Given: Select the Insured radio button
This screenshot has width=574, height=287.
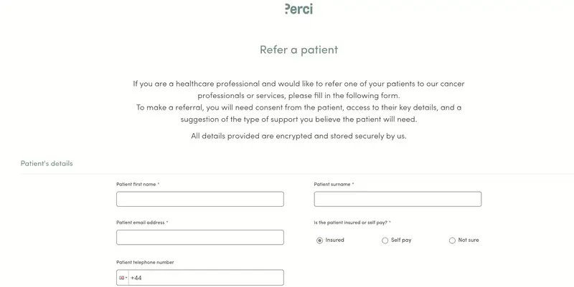Looking at the screenshot, I should pyautogui.click(x=319, y=240).
